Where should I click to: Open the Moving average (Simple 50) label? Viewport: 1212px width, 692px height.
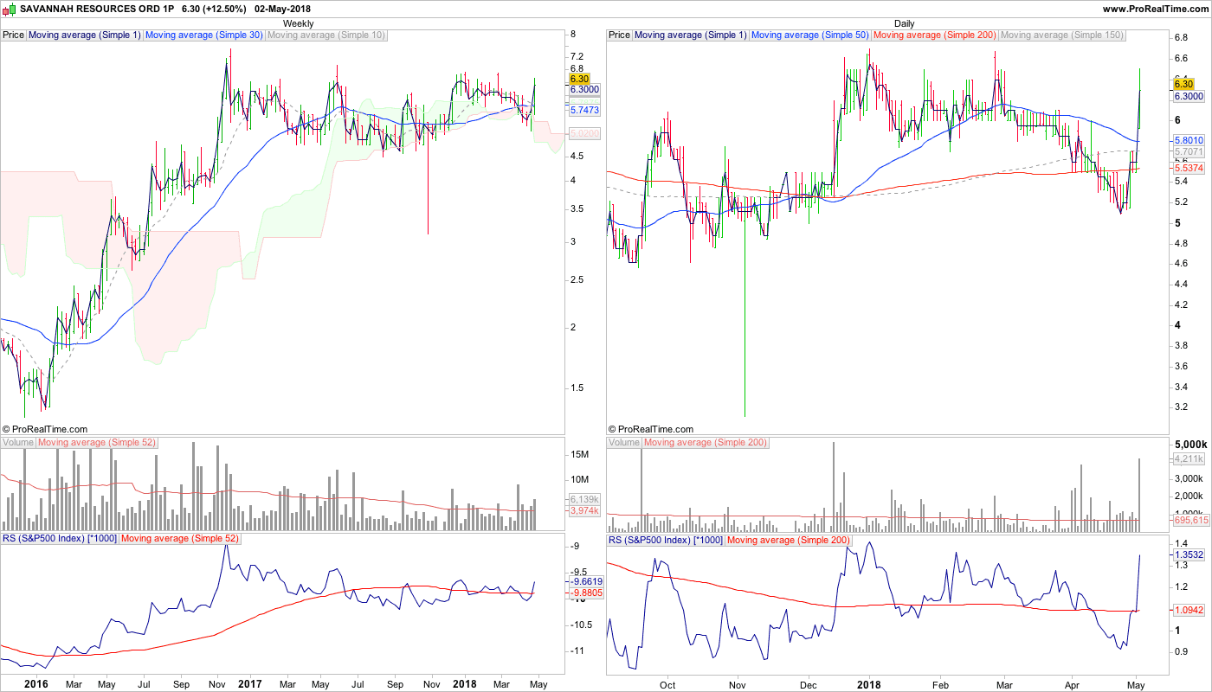[x=811, y=35]
